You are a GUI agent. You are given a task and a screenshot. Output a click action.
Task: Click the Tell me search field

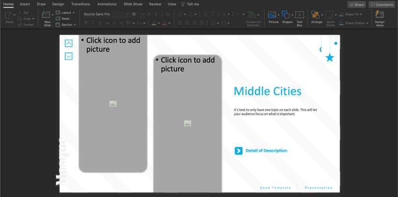[192, 4]
